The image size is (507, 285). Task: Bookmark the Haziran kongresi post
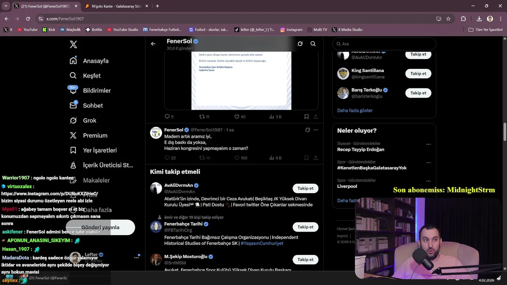307,158
